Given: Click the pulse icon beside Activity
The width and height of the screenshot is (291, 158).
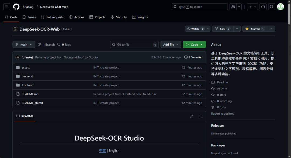Looking at the screenshot, I should (x=213, y=88).
